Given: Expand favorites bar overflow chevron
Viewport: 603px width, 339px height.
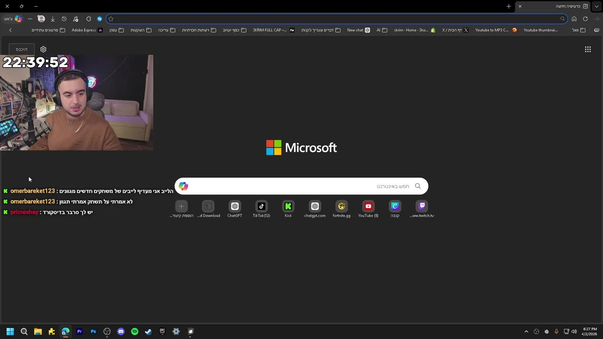Looking at the screenshot, I should point(10,30).
